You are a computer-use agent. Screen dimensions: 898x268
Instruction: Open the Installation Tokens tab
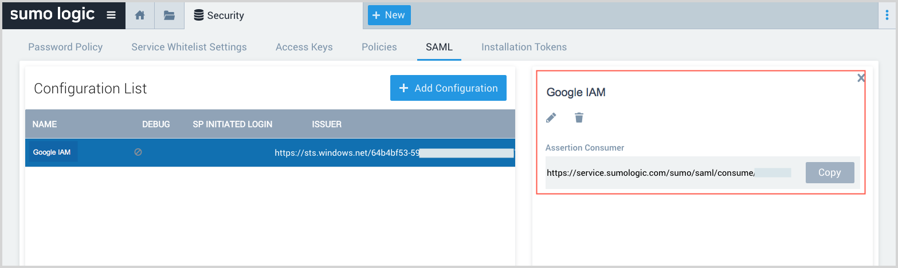[x=524, y=47]
